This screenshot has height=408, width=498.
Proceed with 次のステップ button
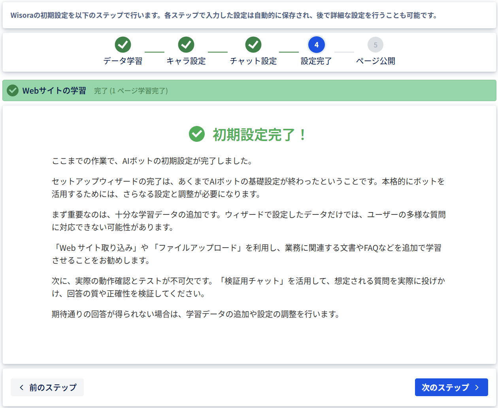[451, 387]
